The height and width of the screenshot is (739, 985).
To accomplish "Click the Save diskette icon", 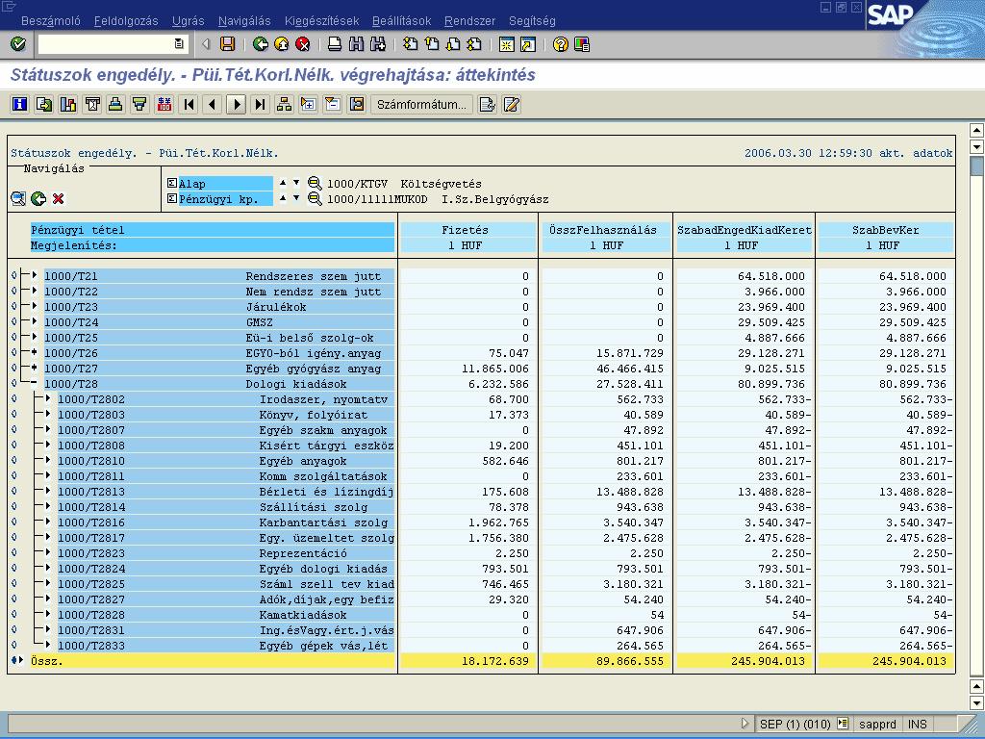I will (227, 44).
